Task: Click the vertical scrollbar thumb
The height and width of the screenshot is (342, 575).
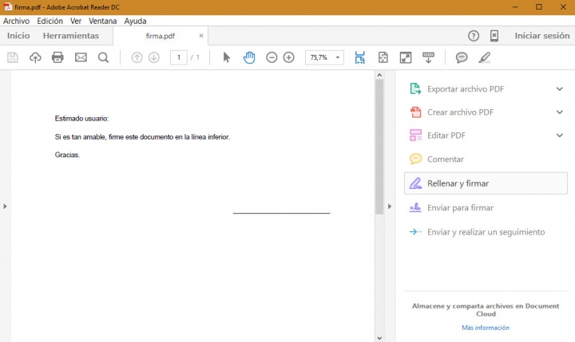Action: click(379, 147)
